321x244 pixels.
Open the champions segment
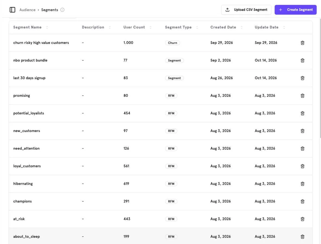point(23,201)
